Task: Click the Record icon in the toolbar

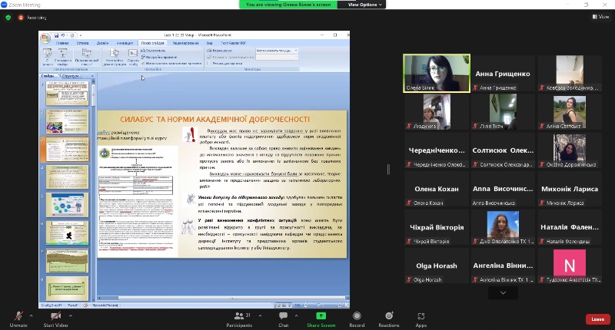Action: (357, 315)
